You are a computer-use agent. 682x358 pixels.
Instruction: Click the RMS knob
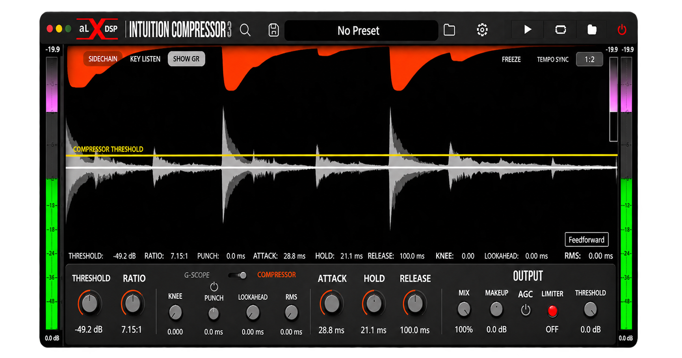coord(291,313)
